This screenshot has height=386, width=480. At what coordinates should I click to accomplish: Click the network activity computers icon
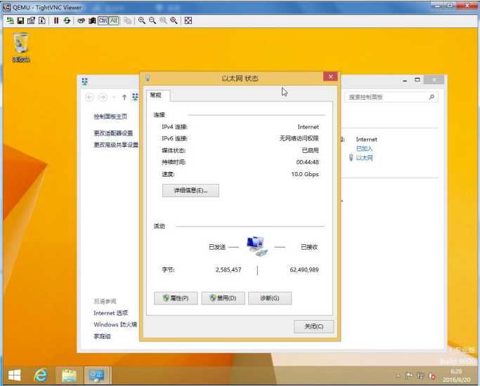tap(257, 246)
